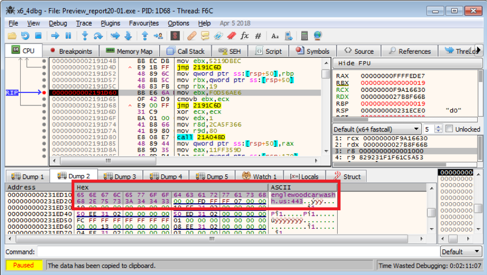Viewport: 487px width, 275px height.
Task: Restart the debugged program via toolbar
Action: pos(25,36)
